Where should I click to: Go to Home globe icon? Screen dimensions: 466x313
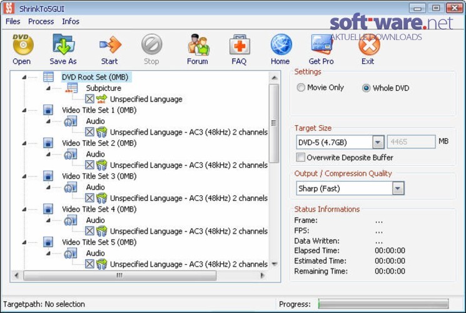point(281,44)
